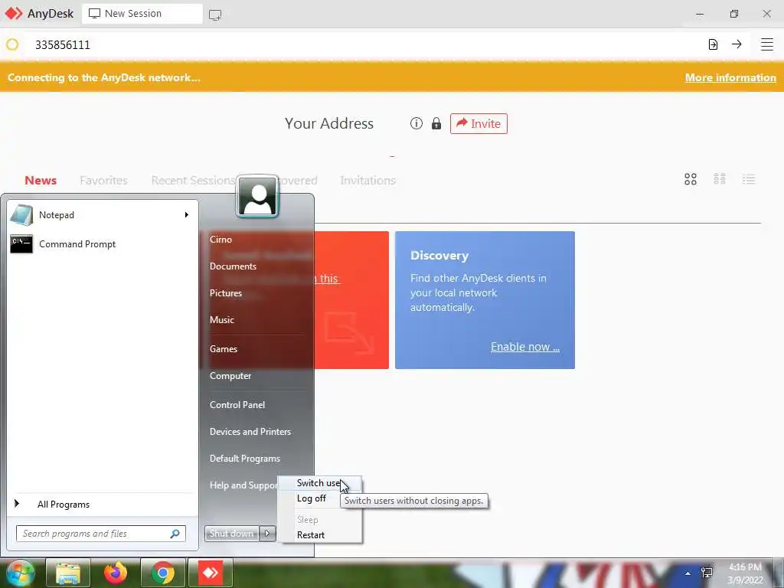
Task: Show hidden system tray icons
Action: click(688, 573)
